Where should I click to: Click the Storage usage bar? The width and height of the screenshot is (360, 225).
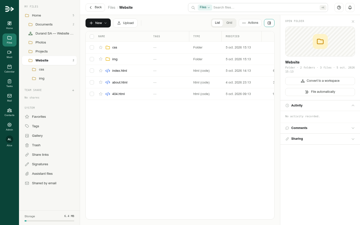(49, 221)
